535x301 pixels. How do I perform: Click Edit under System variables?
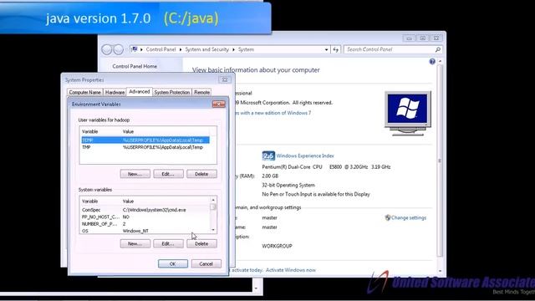168,243
